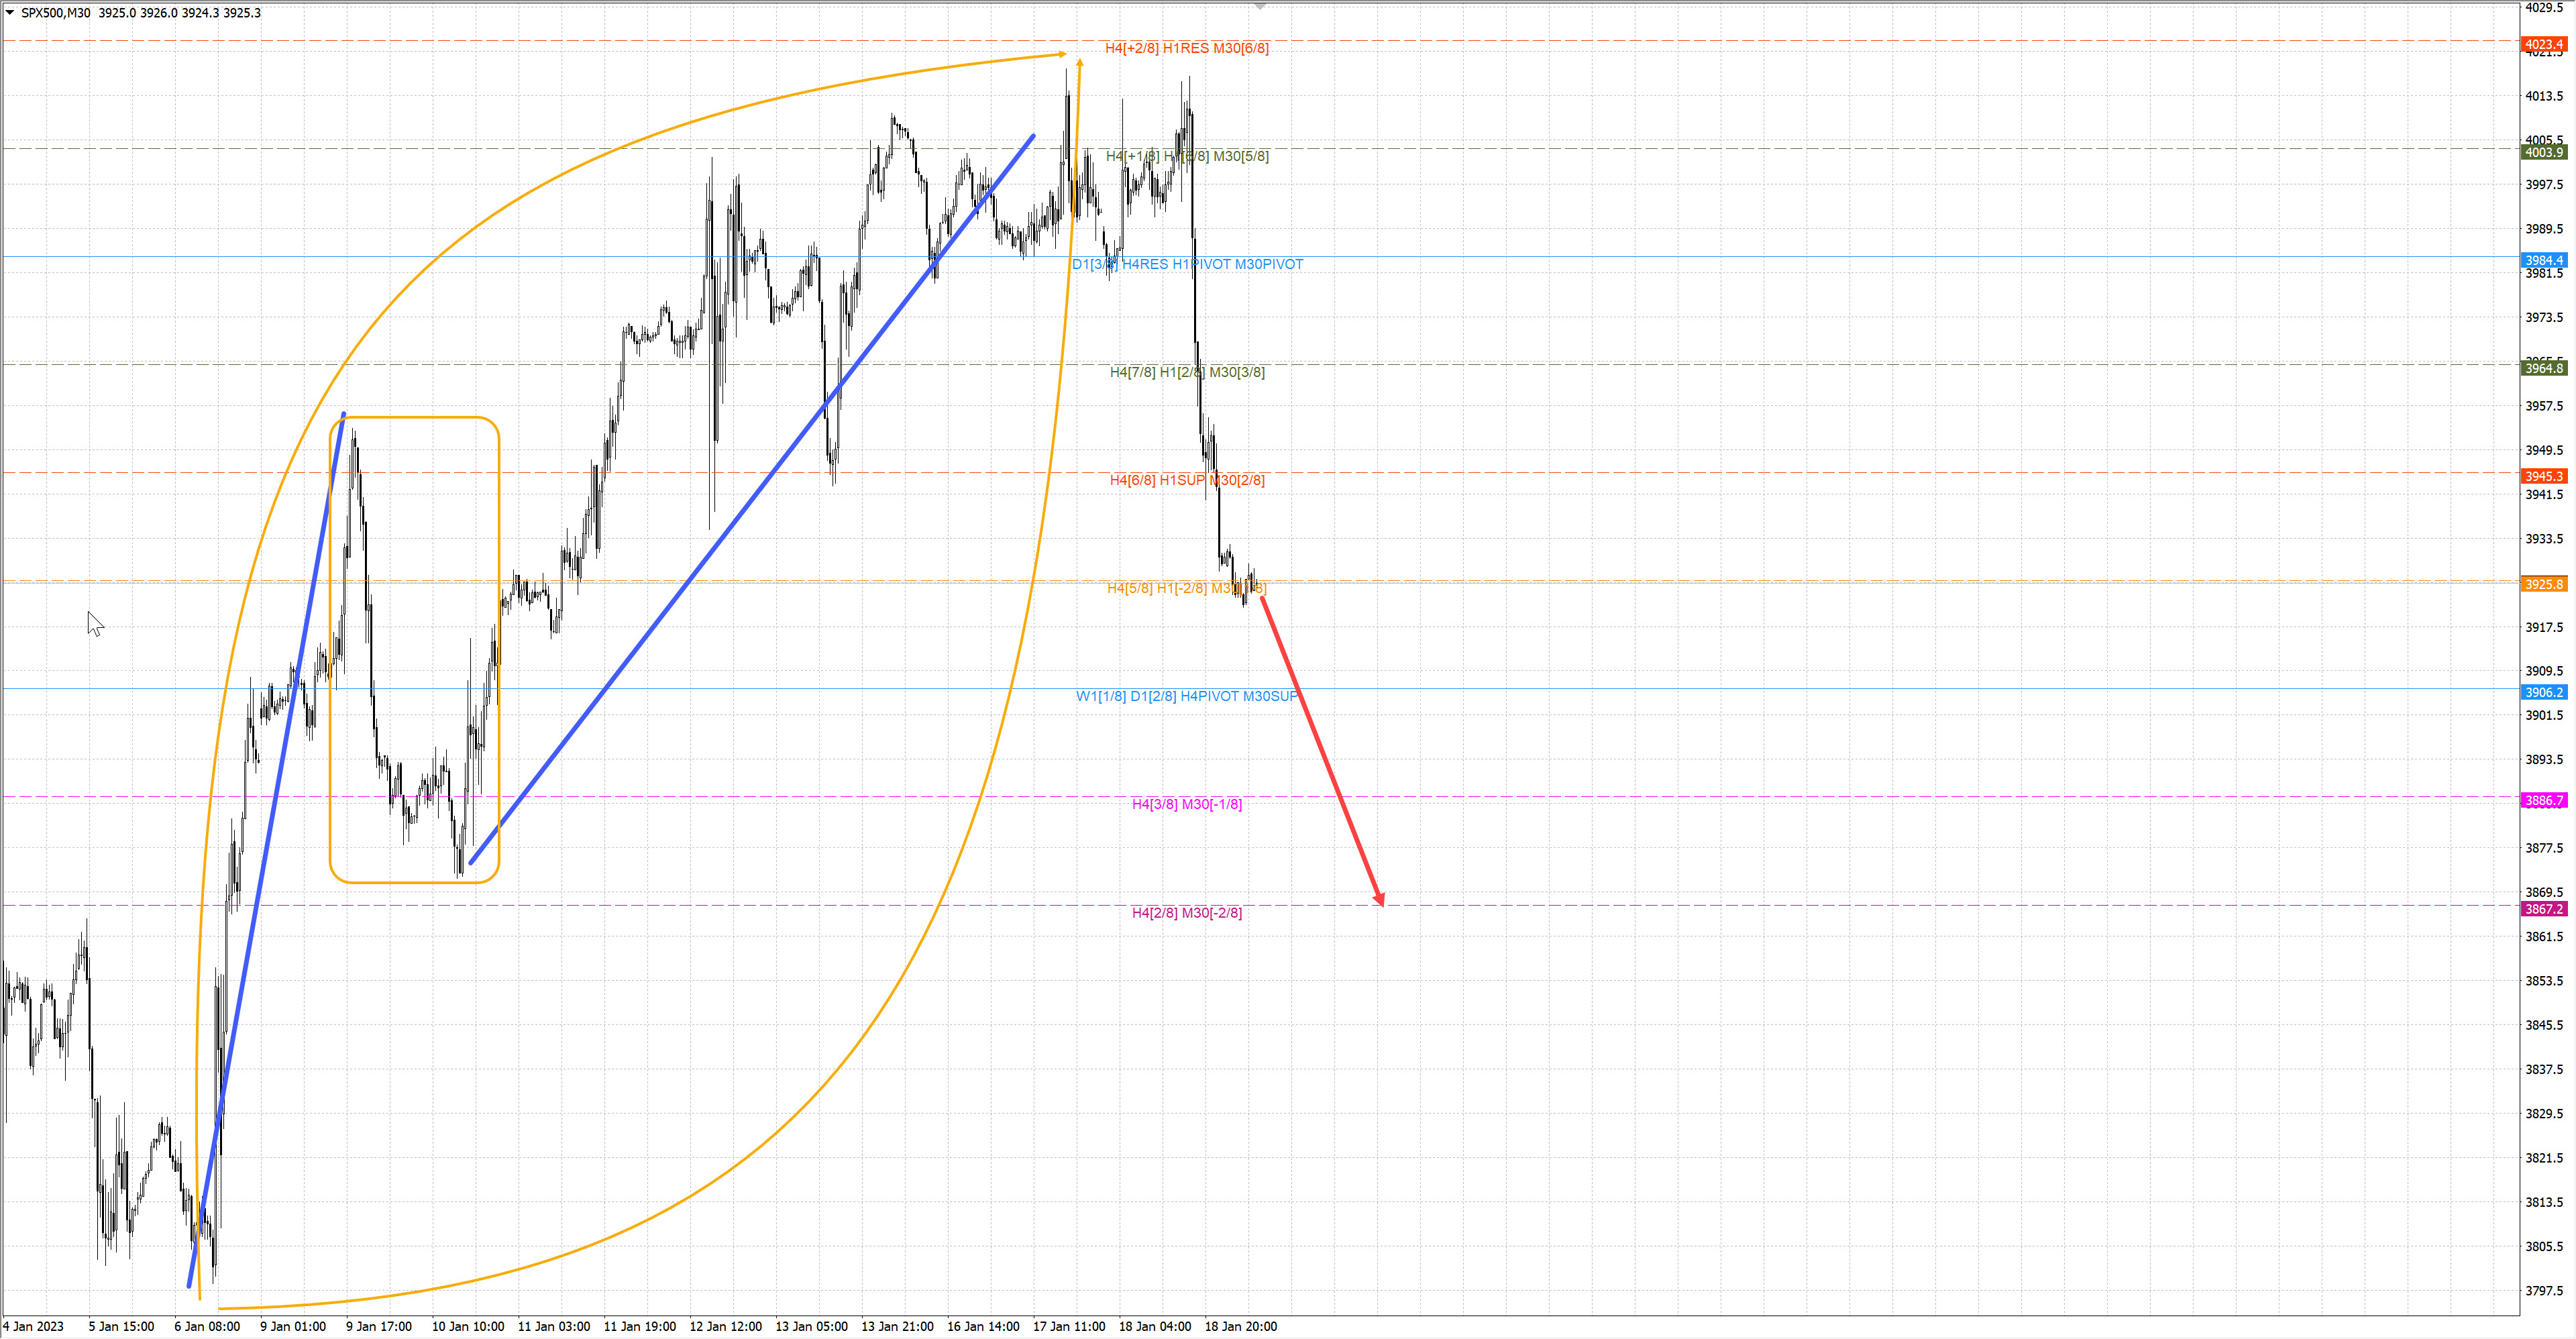Select the orange rounded rectangle shape
Image resolution: width=2576 pixels, height=1339 pixels.
pyautogui.click(x=415, y=418)
